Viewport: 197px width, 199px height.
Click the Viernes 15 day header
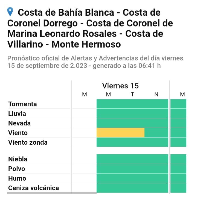pos(120,86)
